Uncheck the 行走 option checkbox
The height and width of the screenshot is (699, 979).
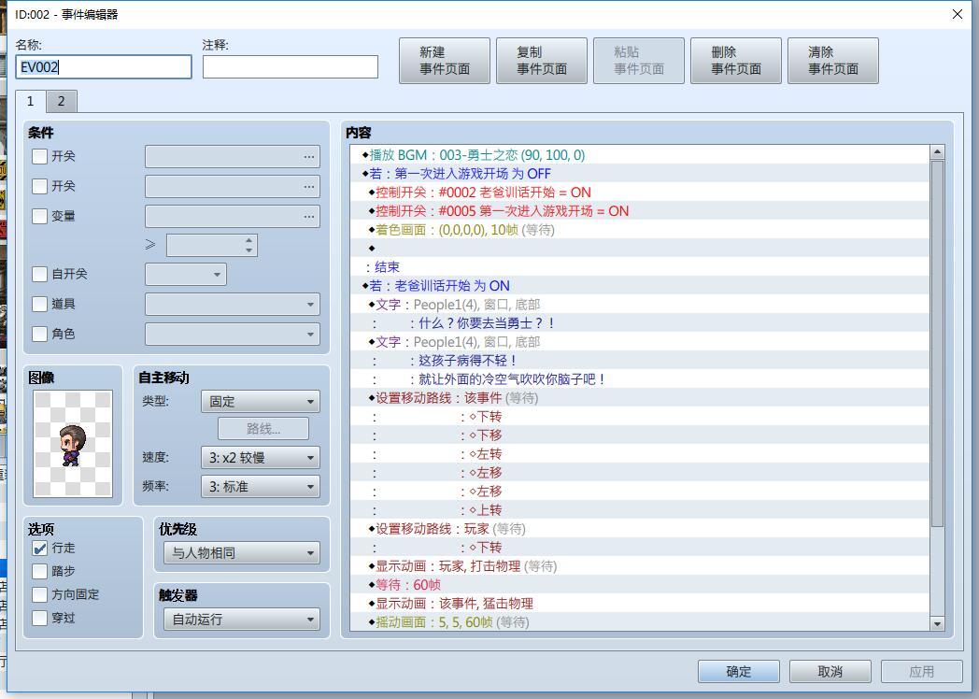pos(39,548)
